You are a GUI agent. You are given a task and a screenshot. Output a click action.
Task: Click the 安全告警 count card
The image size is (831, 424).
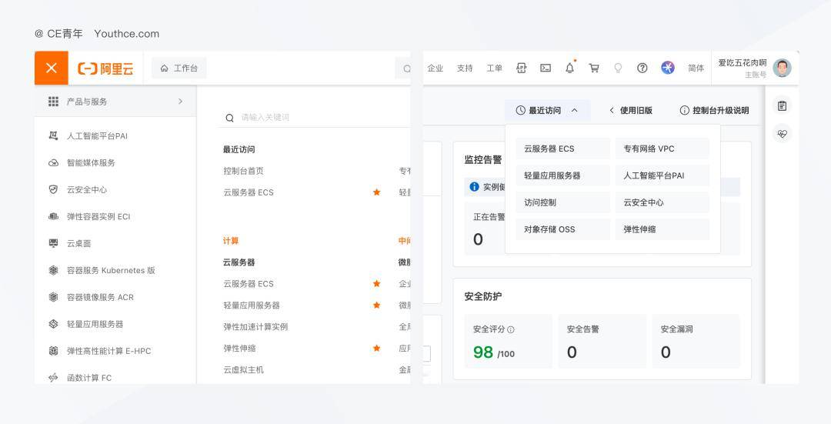pyautogui.click(x=602, y=341)
